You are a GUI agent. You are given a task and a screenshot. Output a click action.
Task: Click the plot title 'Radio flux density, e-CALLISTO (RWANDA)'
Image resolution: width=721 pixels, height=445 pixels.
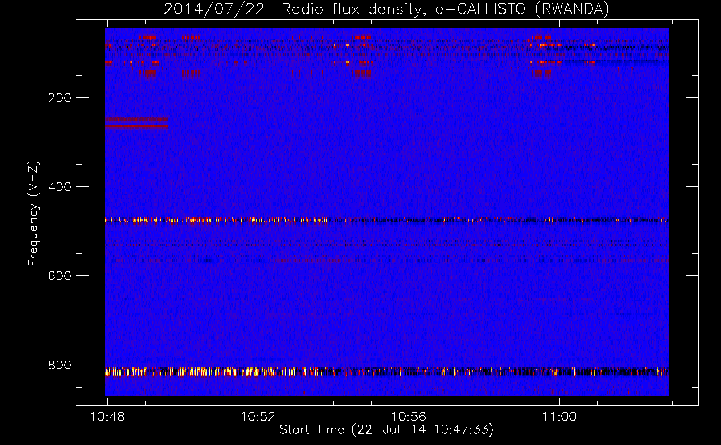445,9
